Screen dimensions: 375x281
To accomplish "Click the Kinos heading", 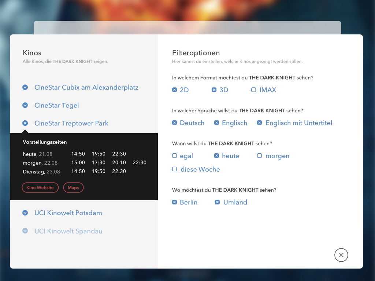I will point(32,53).
